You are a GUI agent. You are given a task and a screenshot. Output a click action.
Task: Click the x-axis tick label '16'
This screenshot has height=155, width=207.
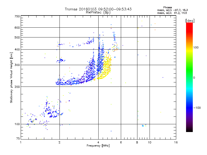pyautogui.click(x=176, y=142)
